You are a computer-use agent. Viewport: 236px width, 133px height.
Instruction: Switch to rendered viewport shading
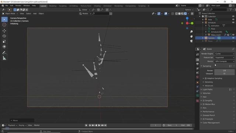coord(185,14)
